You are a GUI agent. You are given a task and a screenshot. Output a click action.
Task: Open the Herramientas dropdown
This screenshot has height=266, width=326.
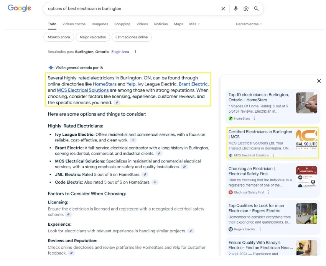(x=249, y=24)
